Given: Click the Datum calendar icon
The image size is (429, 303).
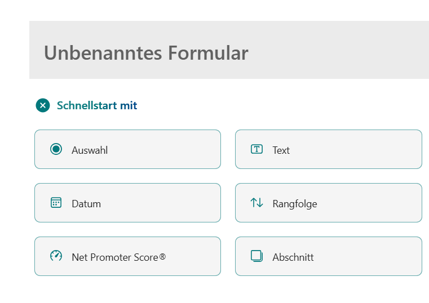Looking at the screenshot, I should pos(56,203).
